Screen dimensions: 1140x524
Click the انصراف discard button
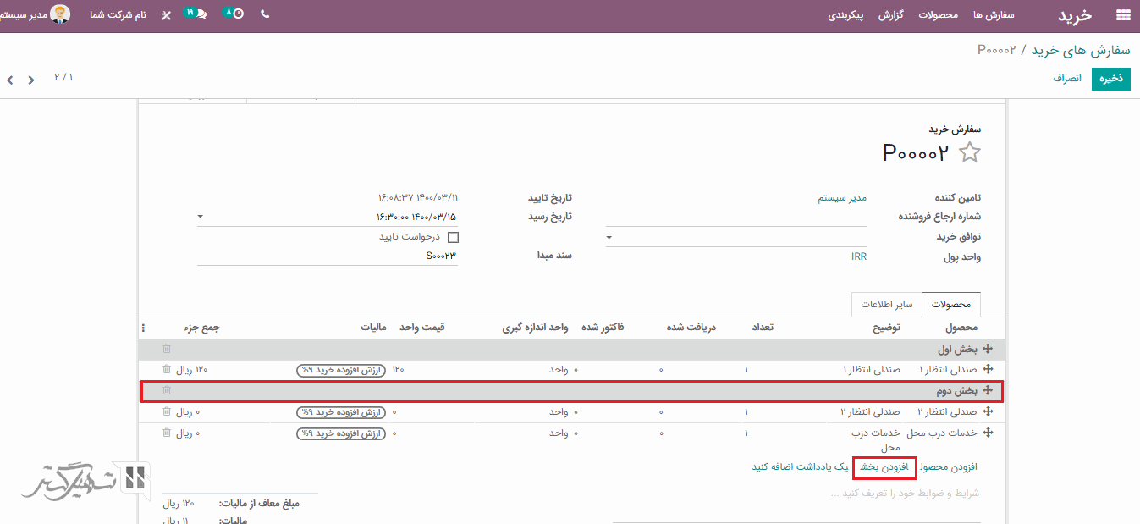tap(1067, 79)
